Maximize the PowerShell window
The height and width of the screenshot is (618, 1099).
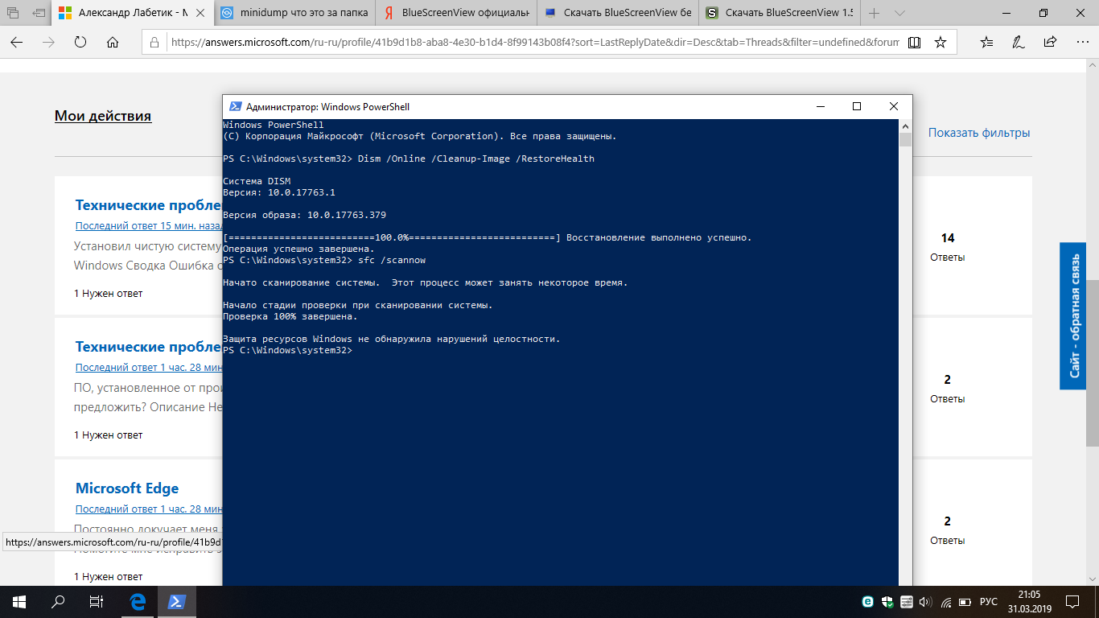pos(857,106)
